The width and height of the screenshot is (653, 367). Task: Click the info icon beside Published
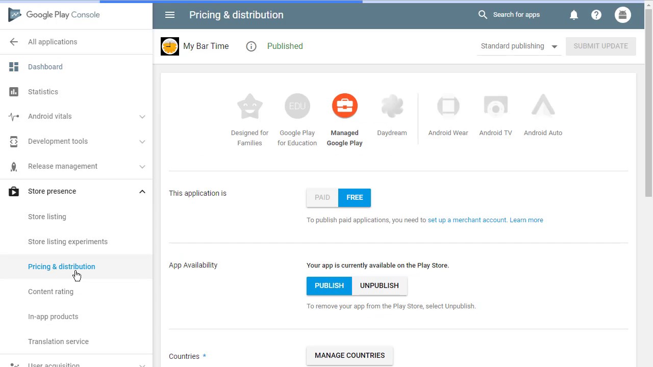coord(251,46)
